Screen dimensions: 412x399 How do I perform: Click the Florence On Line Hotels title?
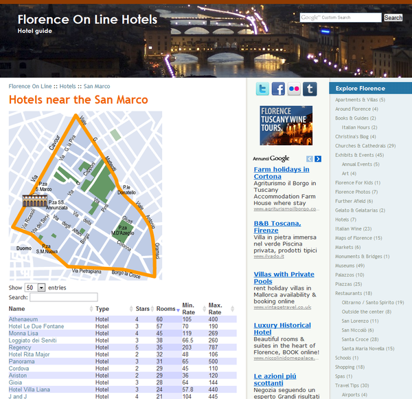[x=87, y=19]
